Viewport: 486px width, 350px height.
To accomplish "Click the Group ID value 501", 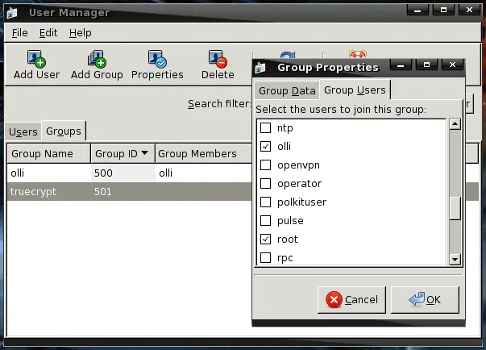I will (102, 192).
